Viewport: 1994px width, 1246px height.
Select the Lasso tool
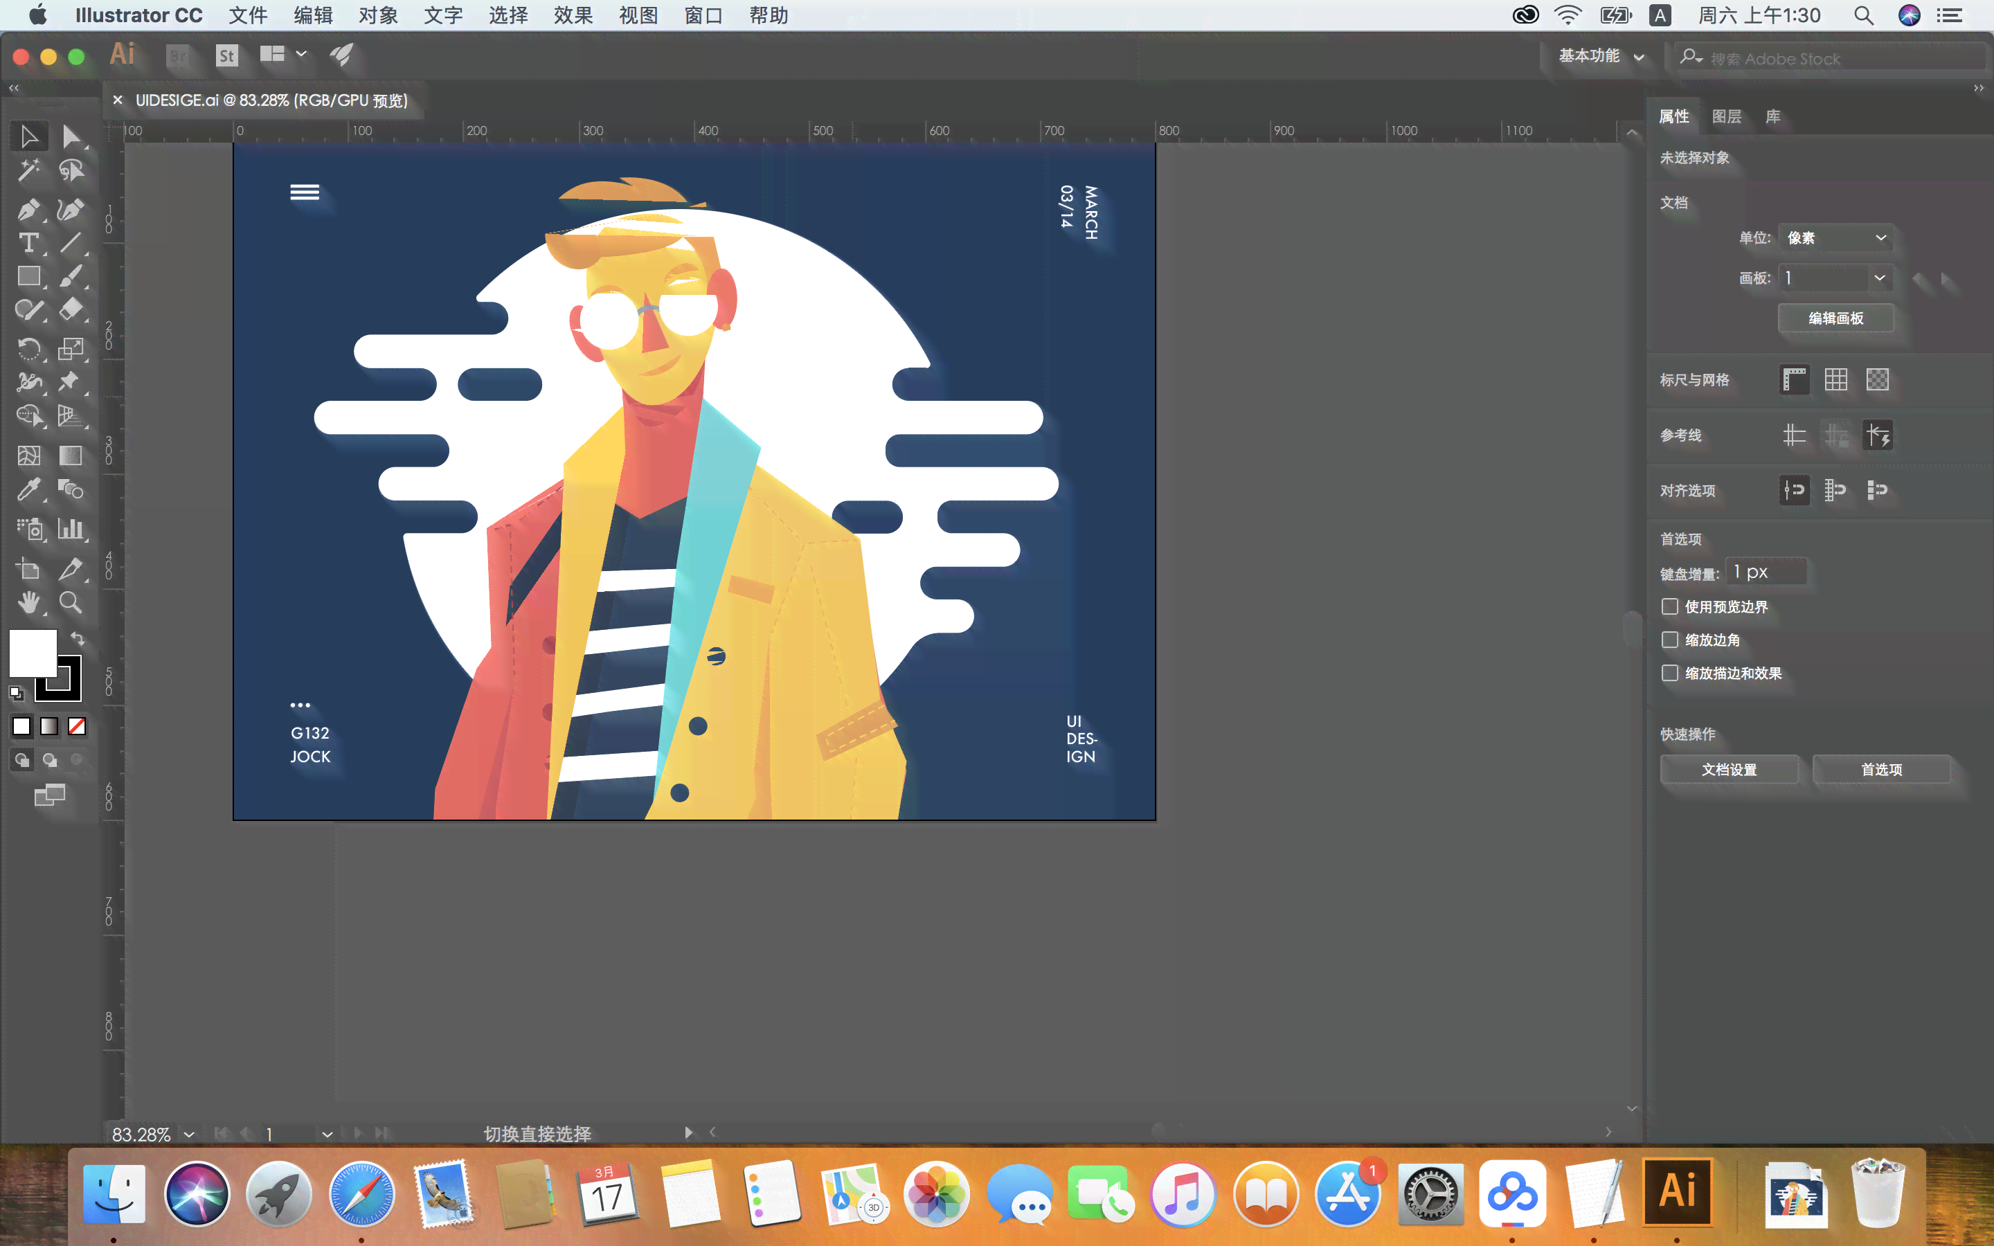point(72,170)
